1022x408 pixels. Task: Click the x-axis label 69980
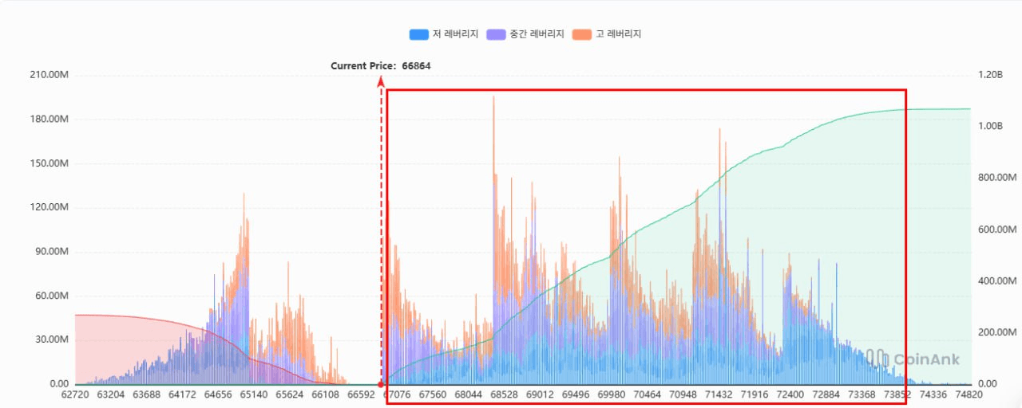click(x=612, y=394)
